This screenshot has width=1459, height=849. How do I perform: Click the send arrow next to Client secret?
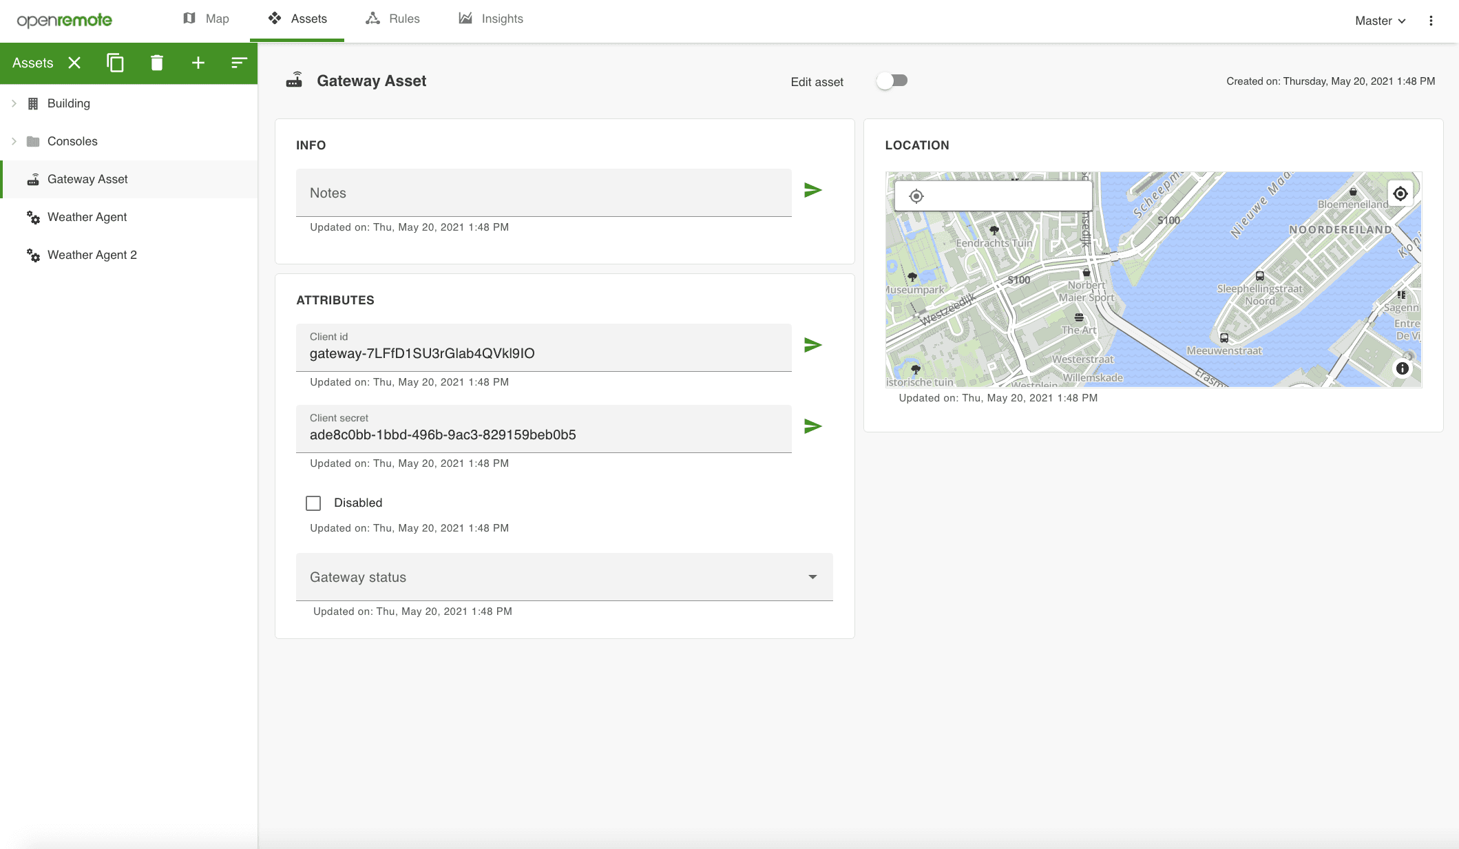(x=812, y=426)
